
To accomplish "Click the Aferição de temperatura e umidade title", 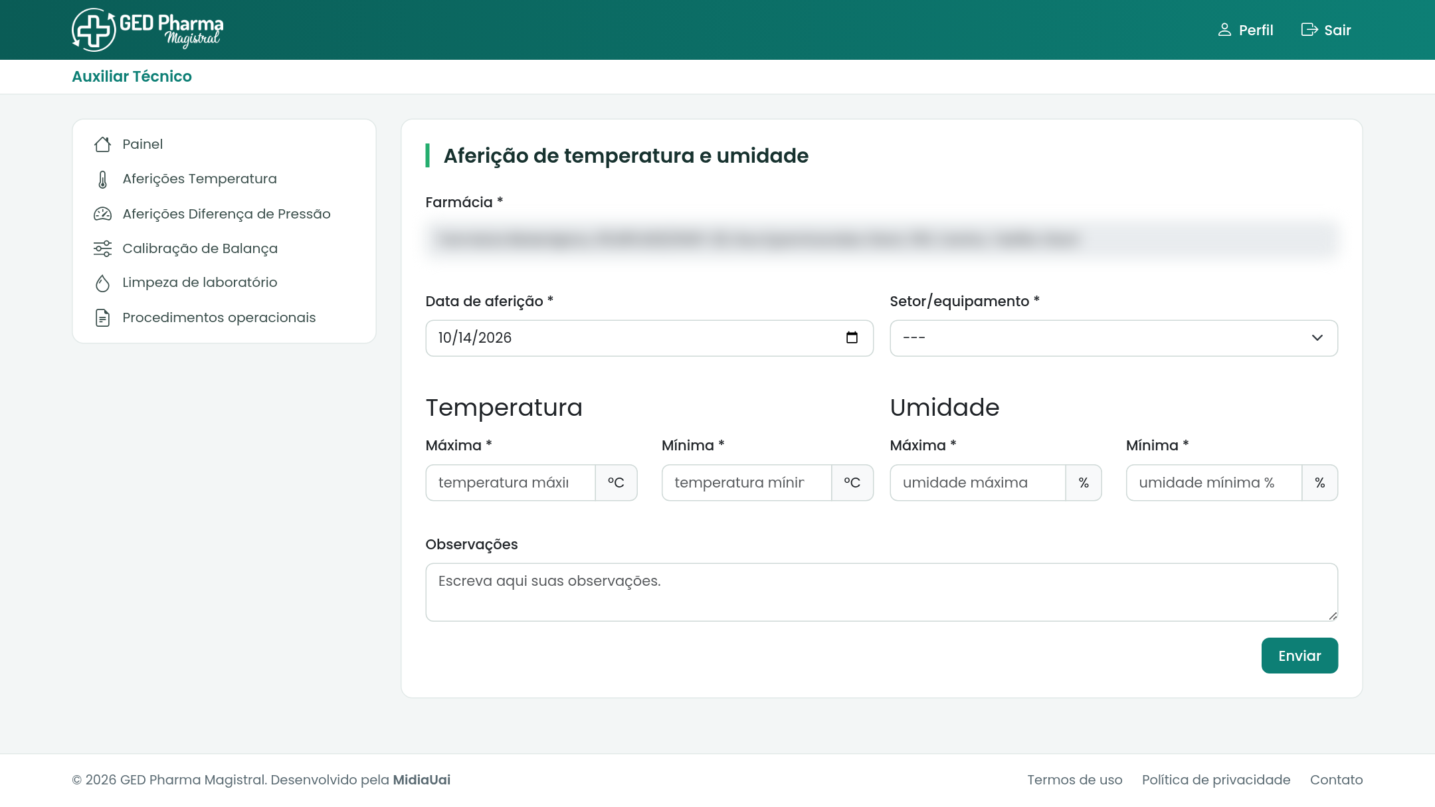I will pyautogui.click(x=626, y=155).
